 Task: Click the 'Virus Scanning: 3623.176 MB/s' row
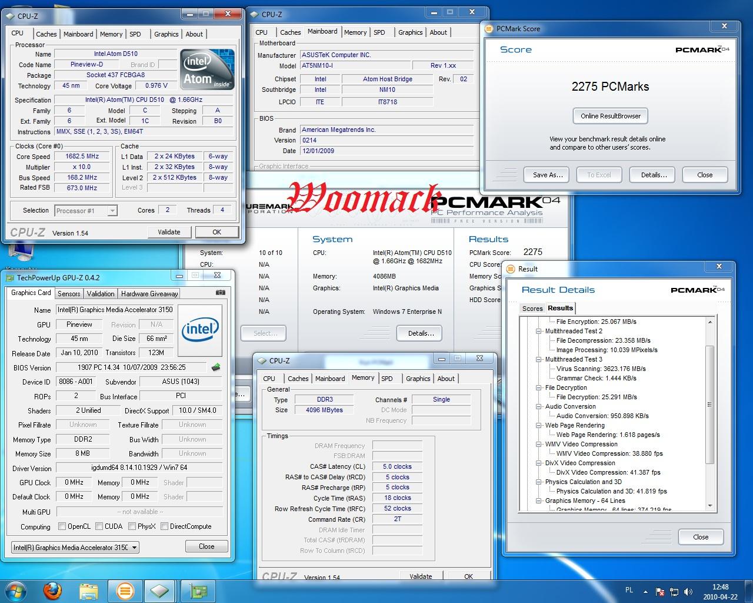pyautogui.click(x=601, y=369)
